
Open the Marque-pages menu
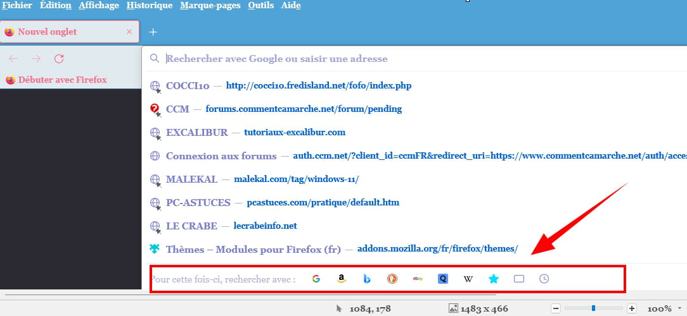210,6
